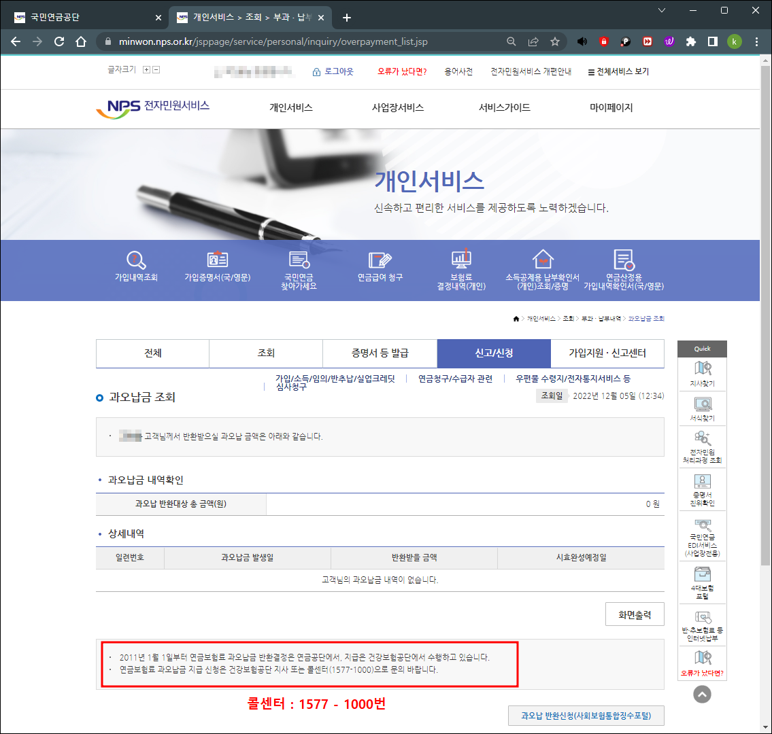Click the 4대보험 포털 Quick icon

click(x=701, y=581)
